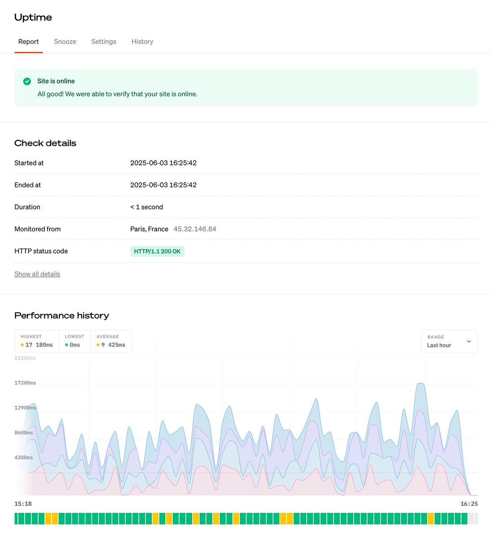Click the Highest 17 180ms stat
Image resolution: width=492 pixels, height=539 pixels.
37,341
